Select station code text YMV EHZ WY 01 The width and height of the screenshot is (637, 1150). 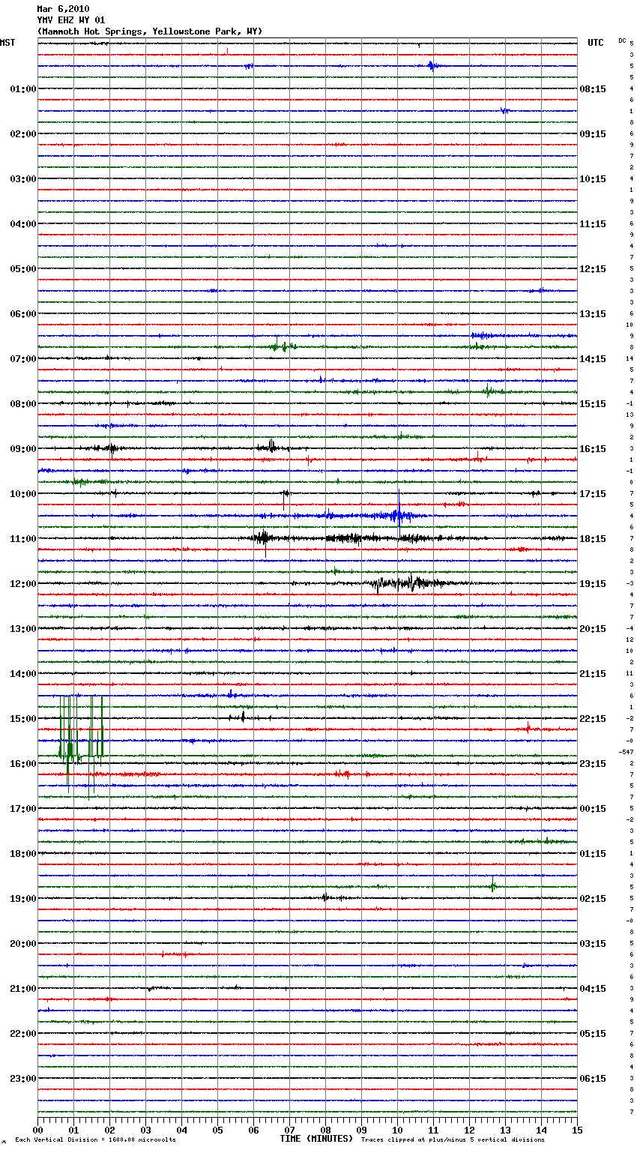[71, 20]
